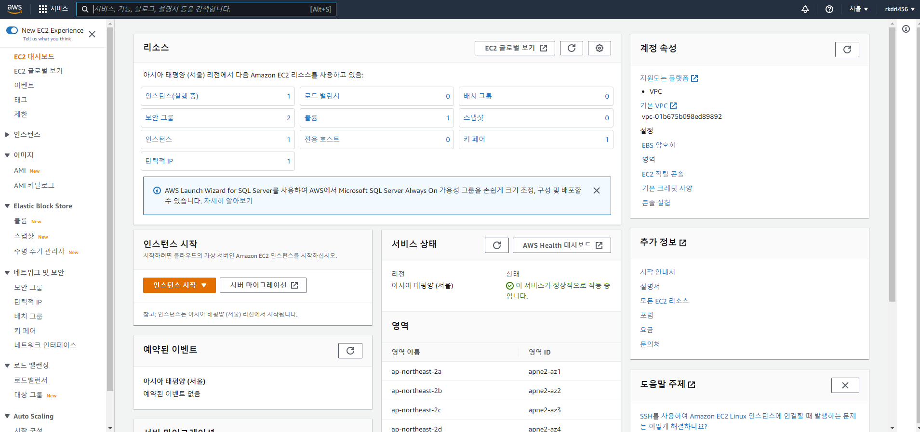
Task: Open the 콘솔 실험 setting link
Action: [x=656, y=203]
